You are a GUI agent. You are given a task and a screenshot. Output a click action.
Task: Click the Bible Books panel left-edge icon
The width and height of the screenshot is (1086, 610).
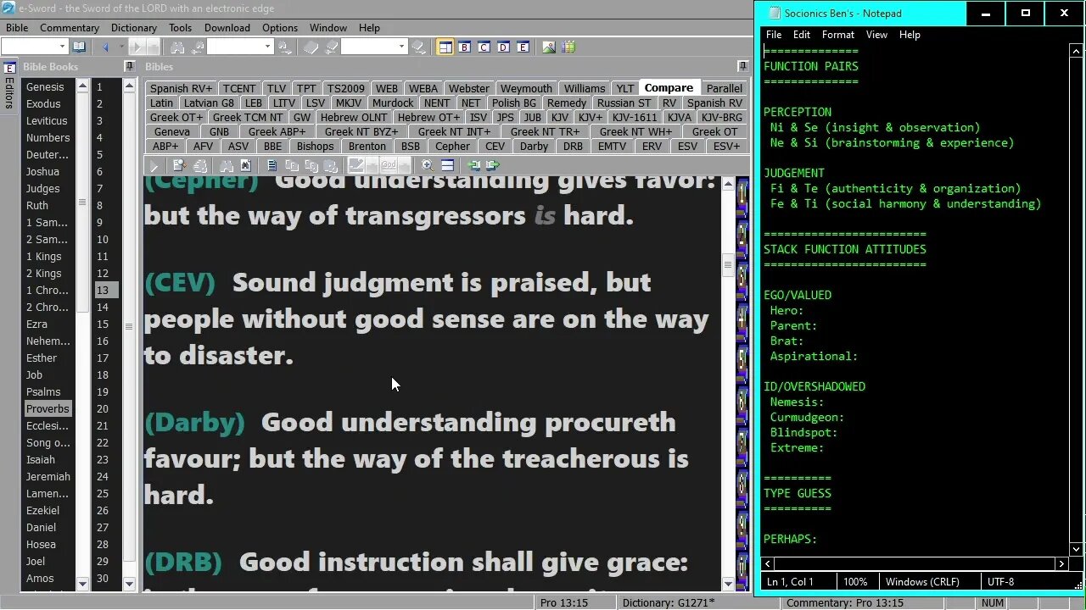[9, 67]
